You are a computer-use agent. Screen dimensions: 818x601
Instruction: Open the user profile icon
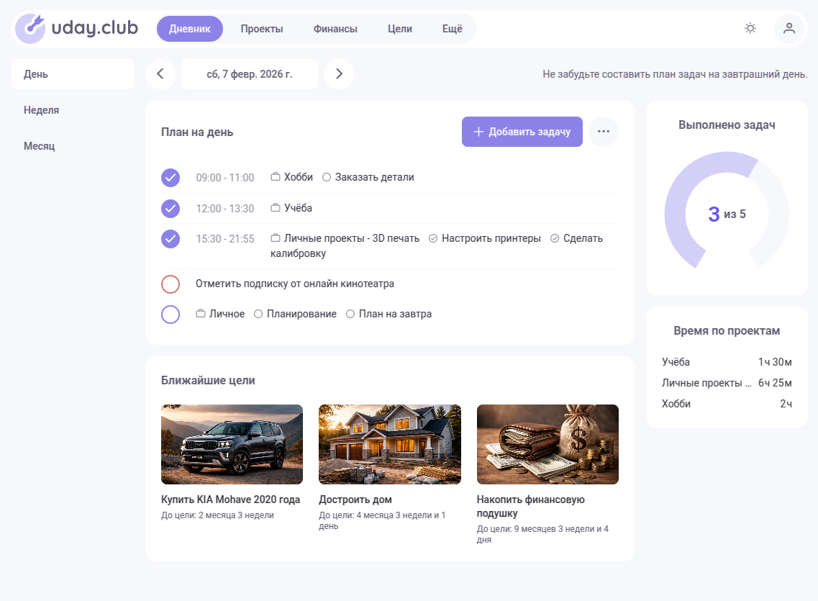click(x=789, y=29)
